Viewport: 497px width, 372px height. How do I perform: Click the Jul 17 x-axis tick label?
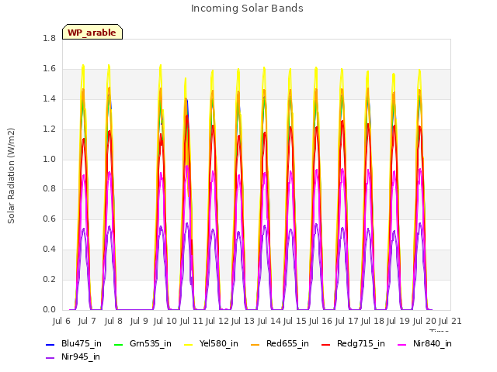click(346, 322)
